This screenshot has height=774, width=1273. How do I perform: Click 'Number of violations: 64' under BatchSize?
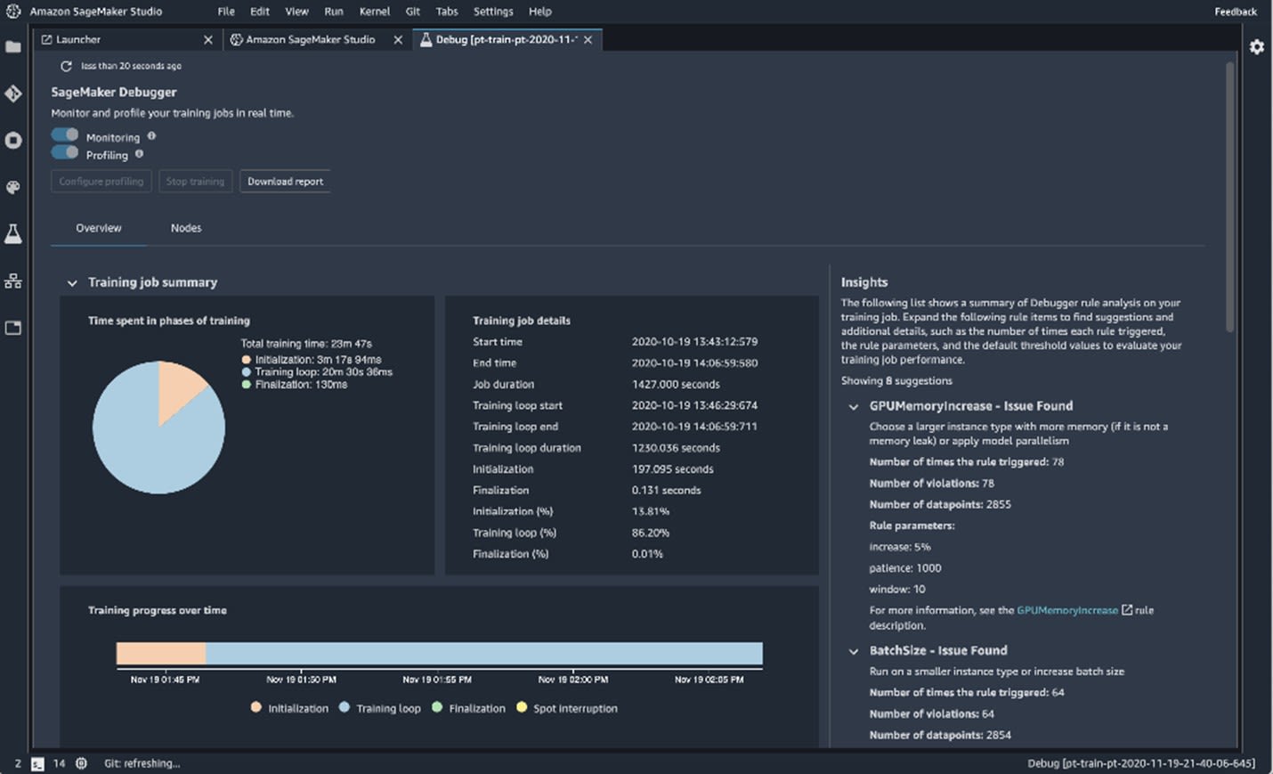coord(931,714)
